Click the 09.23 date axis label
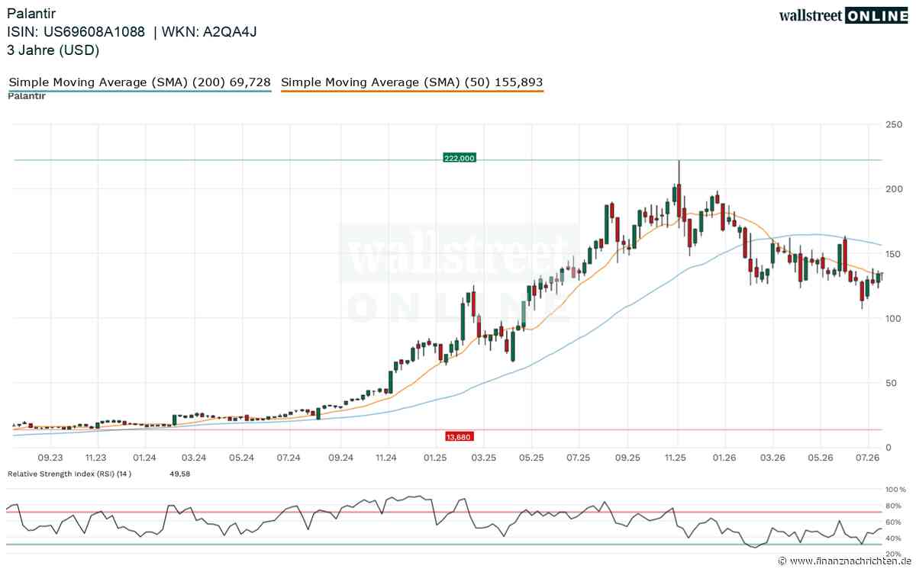This screenshot has width=916, height=572. tap(50, 458)
